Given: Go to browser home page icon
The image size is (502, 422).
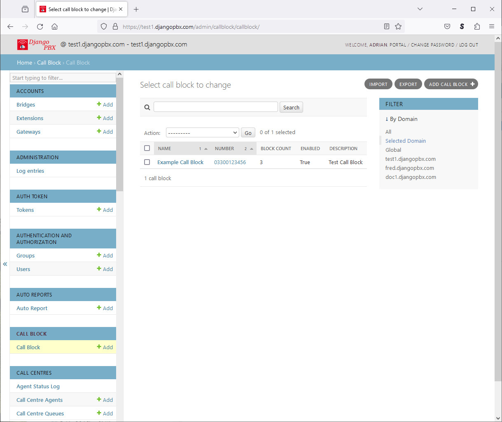Looking at the screenshot, I should (x=54, y=26).
